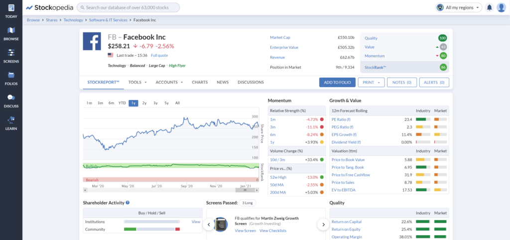Open the Discuss chat bubbles icon

point(11,98)
